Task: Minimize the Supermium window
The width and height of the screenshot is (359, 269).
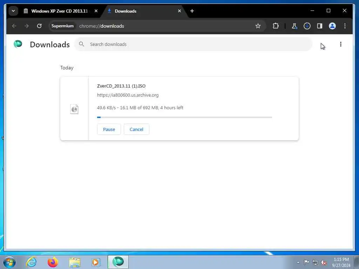Action: click(312, 11)
